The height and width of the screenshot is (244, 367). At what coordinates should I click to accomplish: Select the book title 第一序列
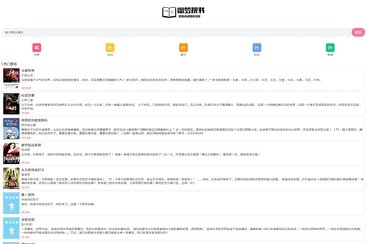(28, 195)
